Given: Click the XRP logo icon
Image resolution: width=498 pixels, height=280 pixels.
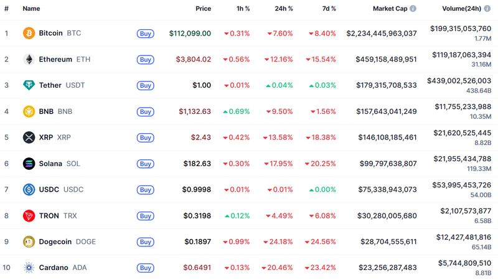Looking at the screenshot, I should click(x=29, y=138).
